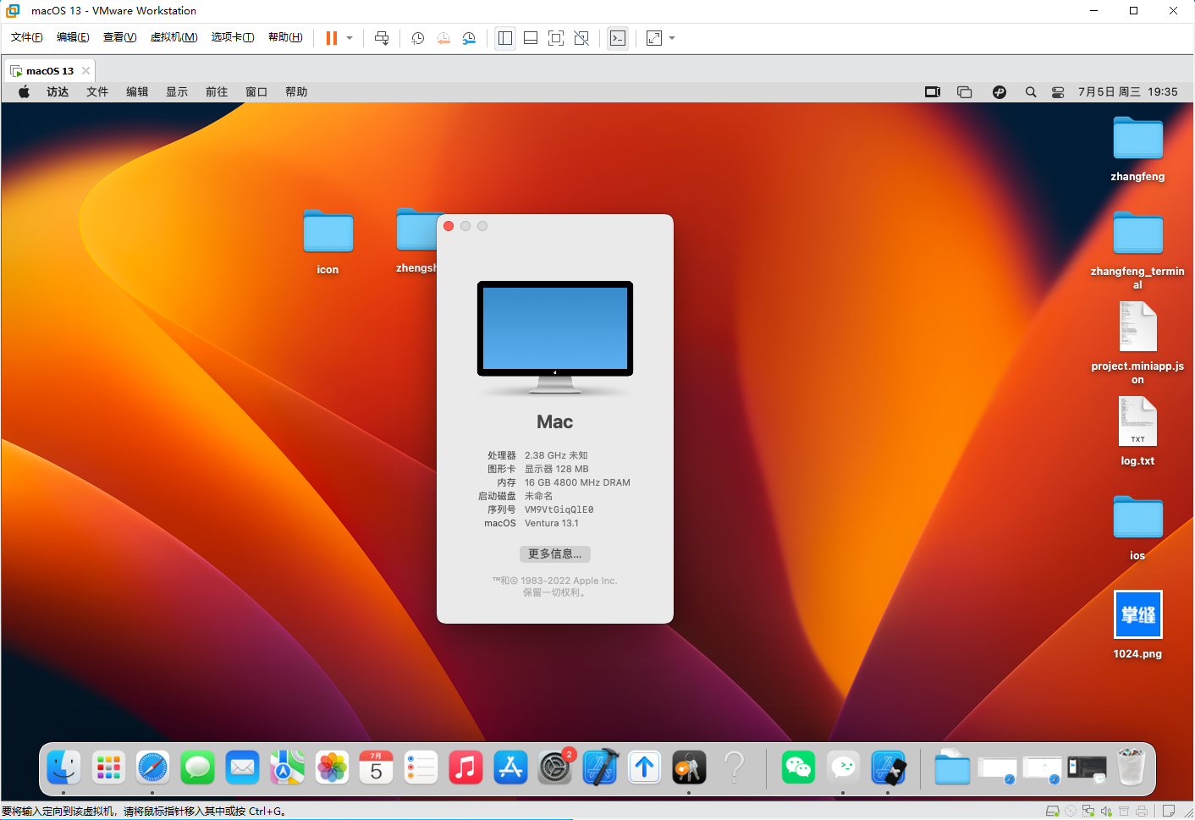
Task: Open Mail from the Dock
Action: point(243,768)
